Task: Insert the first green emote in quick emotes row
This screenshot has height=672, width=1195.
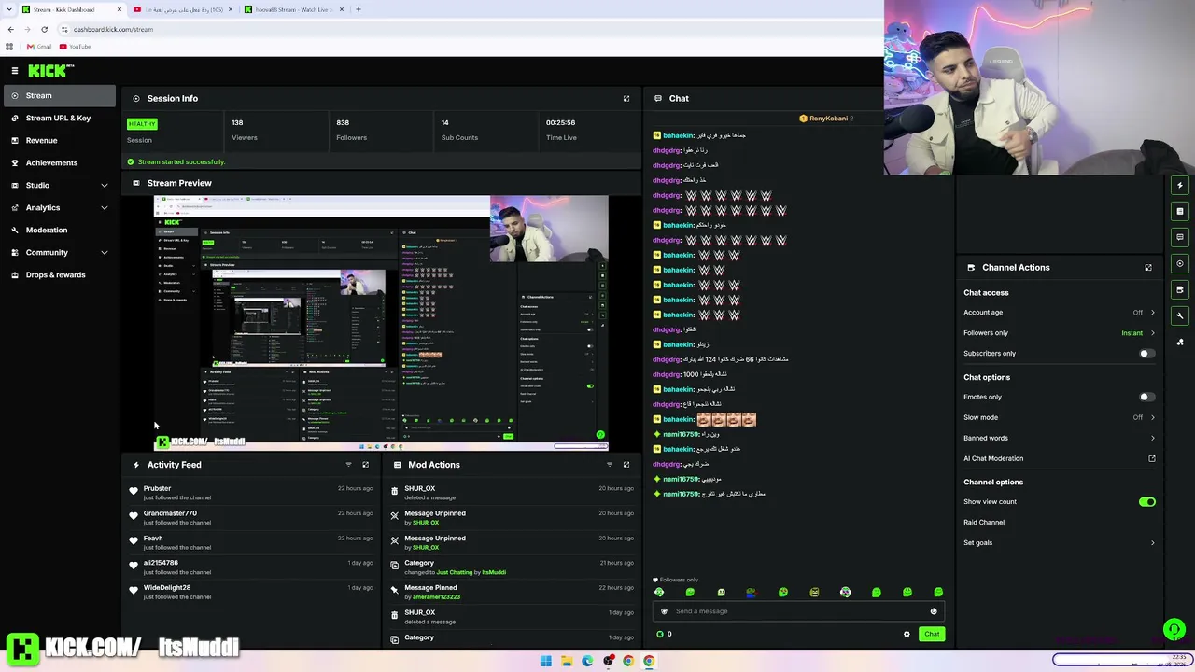Action: 659,593
